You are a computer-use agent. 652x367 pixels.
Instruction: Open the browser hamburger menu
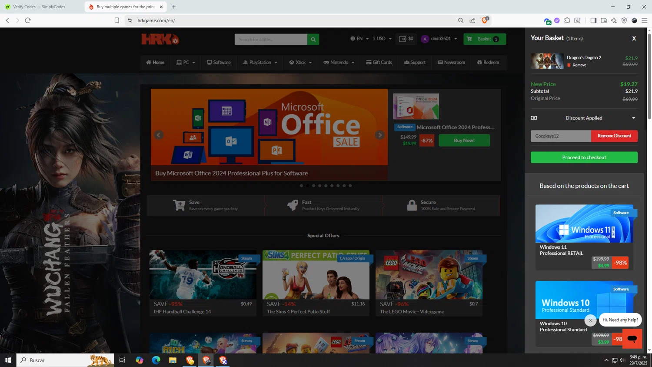[x=645, y=20]
